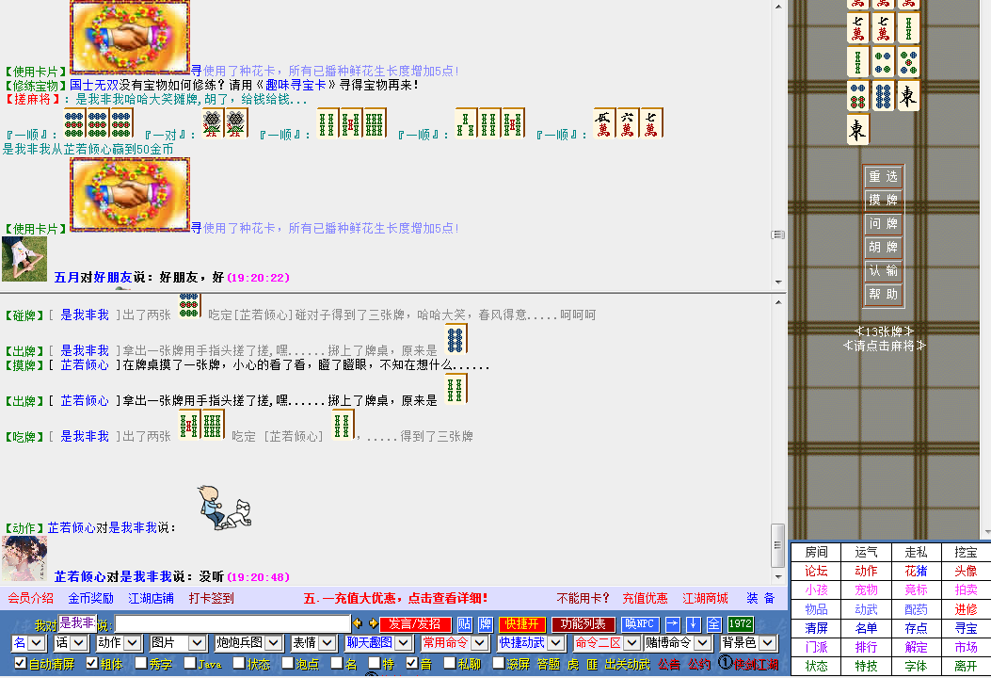Select the blue eight-dot tile in hand
This screenshot has width=991, height=678.
pyautogui.click(x=883, y=95)
